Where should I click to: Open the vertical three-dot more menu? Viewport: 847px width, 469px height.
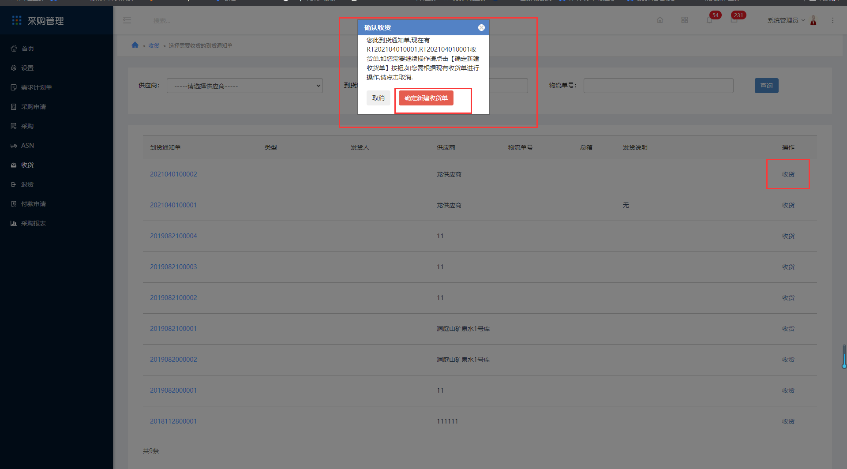833,20
